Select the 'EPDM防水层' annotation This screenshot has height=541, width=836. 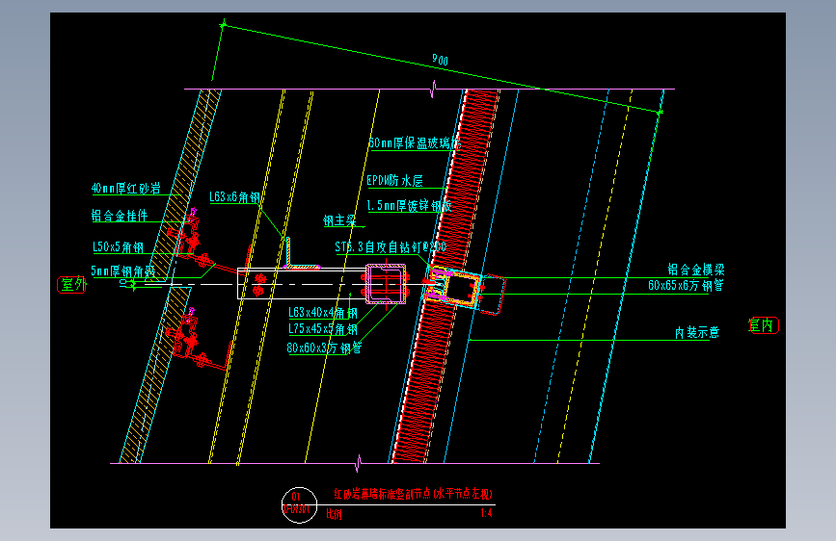point(395,181)
